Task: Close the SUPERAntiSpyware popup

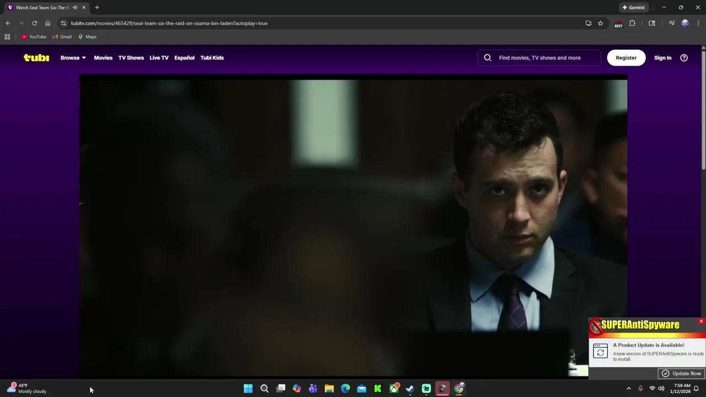Action: coord(701,321)
